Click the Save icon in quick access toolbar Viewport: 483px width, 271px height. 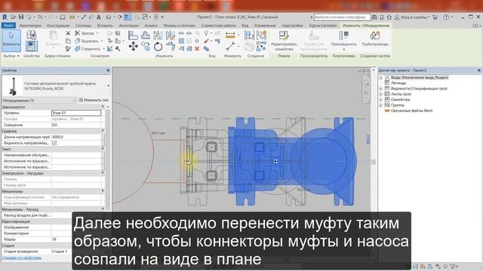pos(21,17)
